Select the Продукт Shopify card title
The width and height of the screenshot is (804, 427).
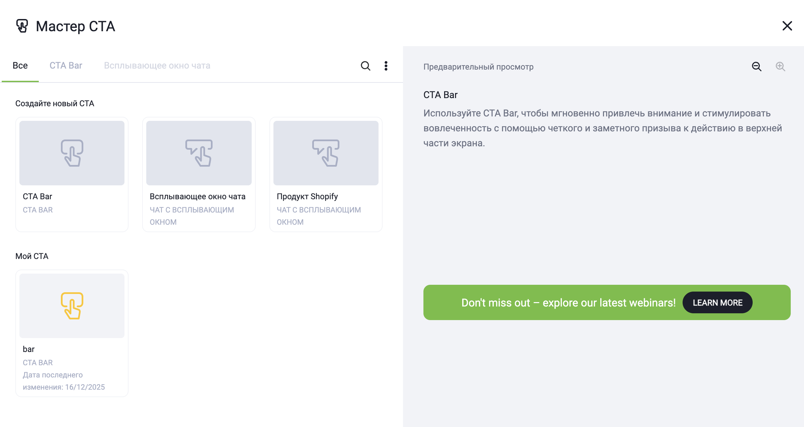(307, 197)
